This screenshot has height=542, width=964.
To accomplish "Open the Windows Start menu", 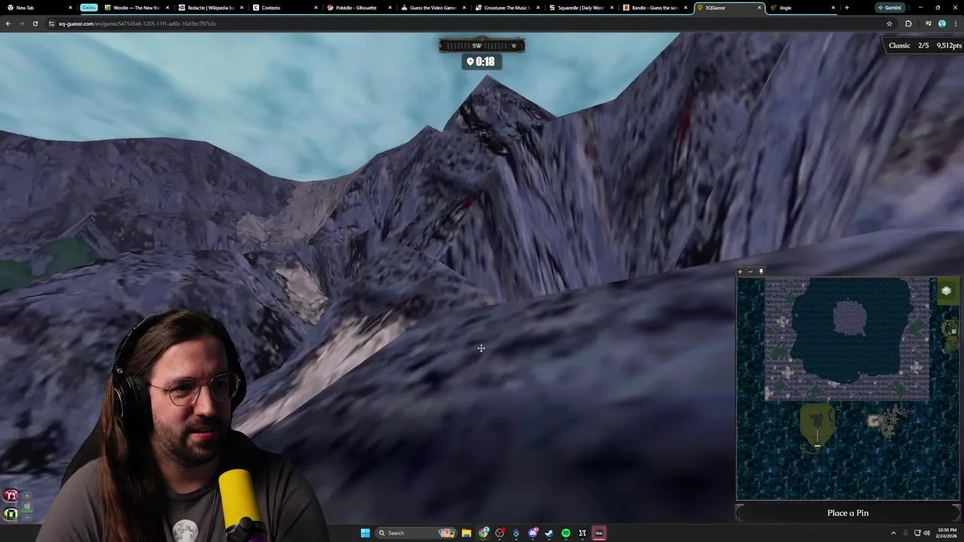I will (365, 533).
